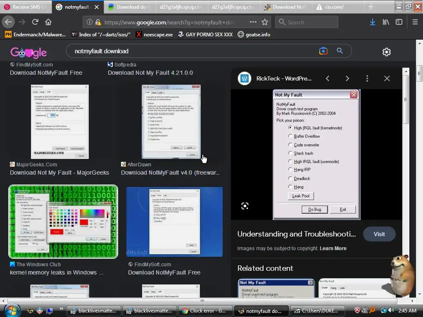Click the WordPress source icon for RickTeck
Screen dimensions: 423x317
(245, 78)
